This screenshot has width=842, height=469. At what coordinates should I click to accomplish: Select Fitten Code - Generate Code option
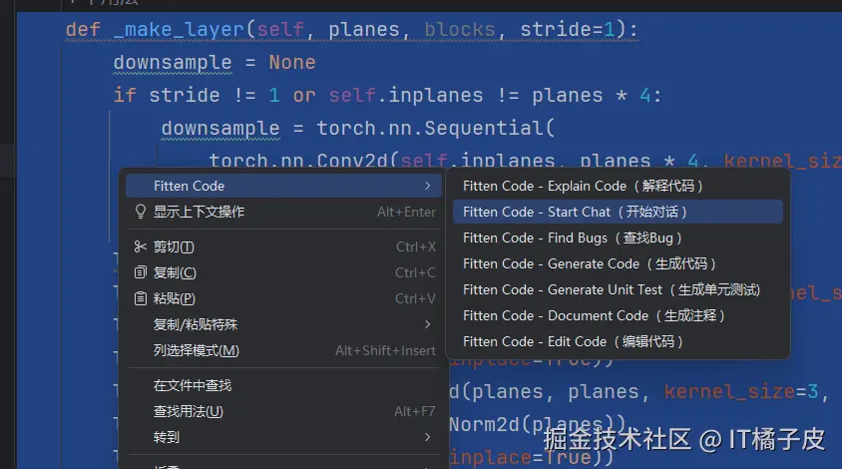618,263
